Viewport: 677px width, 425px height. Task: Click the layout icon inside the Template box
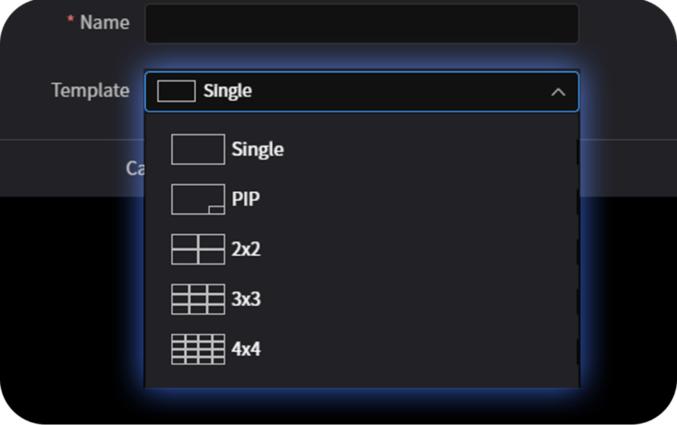[x=176, y=92]
